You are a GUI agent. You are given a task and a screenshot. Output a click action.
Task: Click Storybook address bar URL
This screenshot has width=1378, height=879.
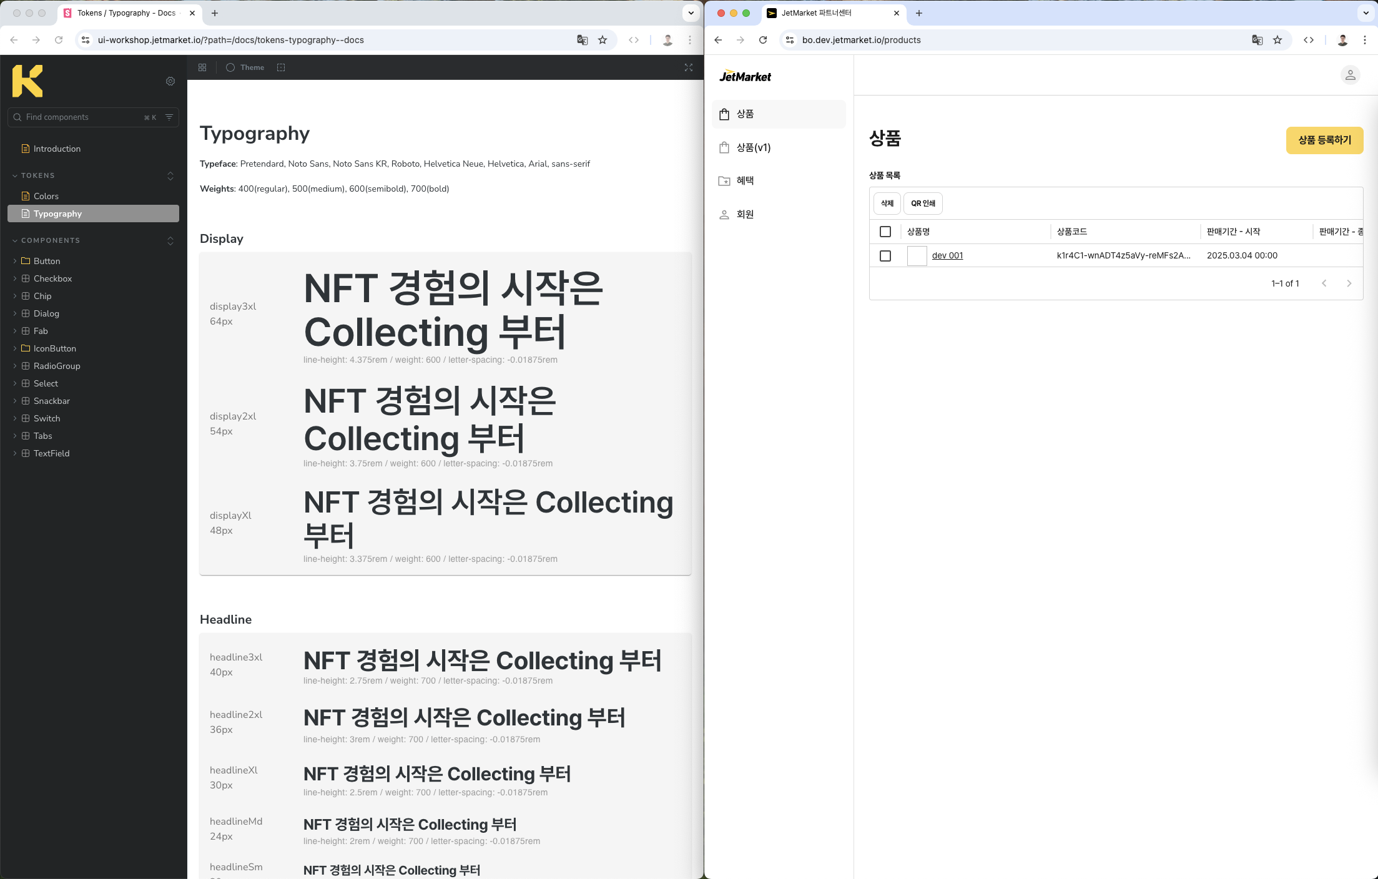tap(231, 40)
